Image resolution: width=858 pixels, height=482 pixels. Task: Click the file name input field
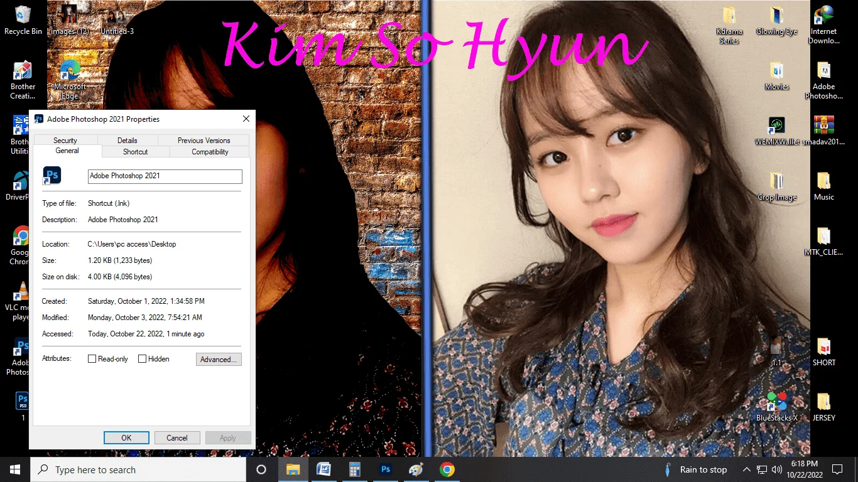165,176
